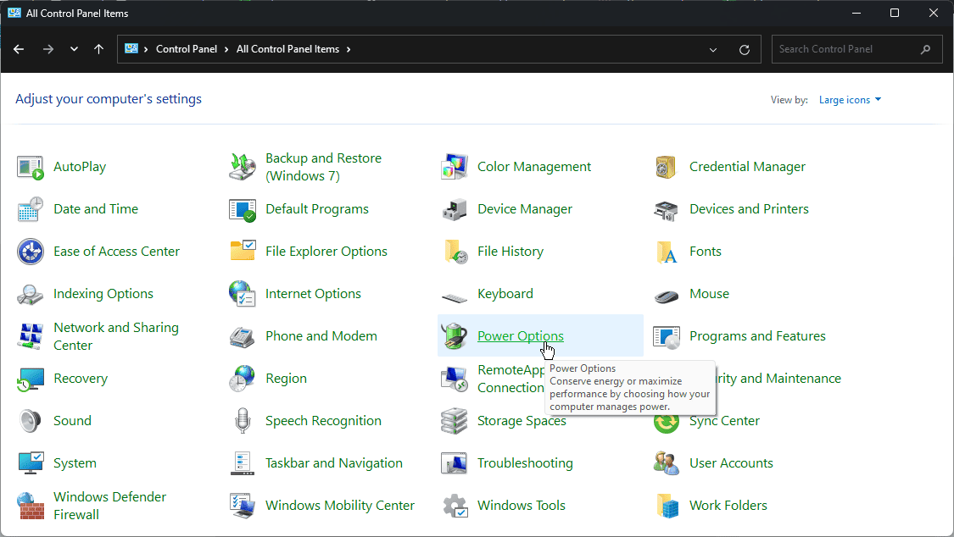The height and width of the screenshot is (537, 954).
Task: Click the search magnifier icon
Action: tap(925, 49)
